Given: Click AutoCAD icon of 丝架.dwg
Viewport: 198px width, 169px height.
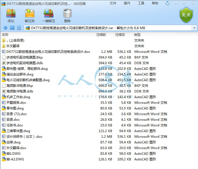Looking at the screenshot, I should 4,142.
